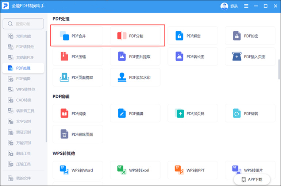Open the PDF加密 encrypt tool

(x=250, y=36)
